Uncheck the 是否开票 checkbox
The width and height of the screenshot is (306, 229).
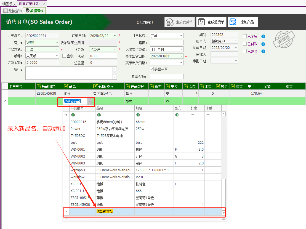(x=152, y=69)
